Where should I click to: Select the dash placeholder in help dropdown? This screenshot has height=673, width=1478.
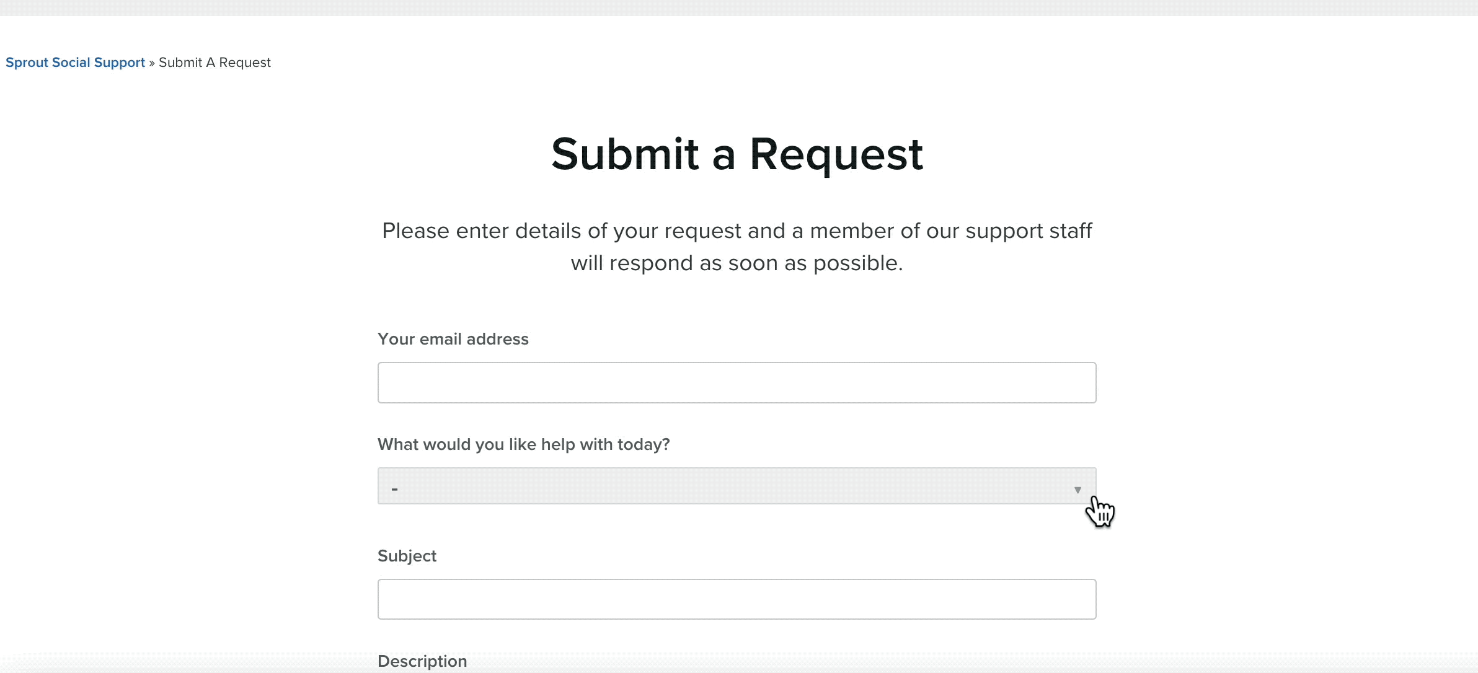[x=394, y=489]
